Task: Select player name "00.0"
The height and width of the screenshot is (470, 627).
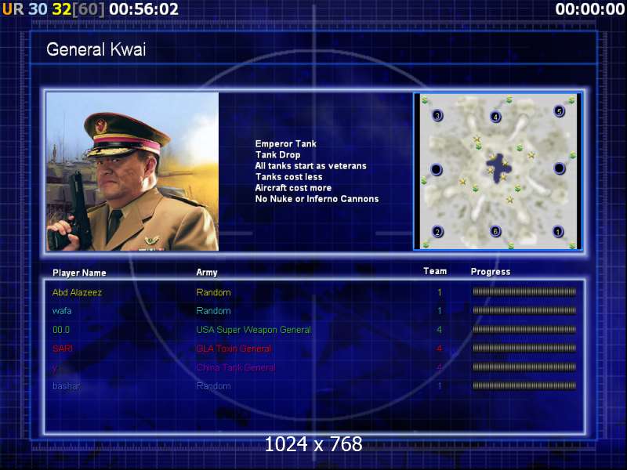Action: [x=61, y=330]
